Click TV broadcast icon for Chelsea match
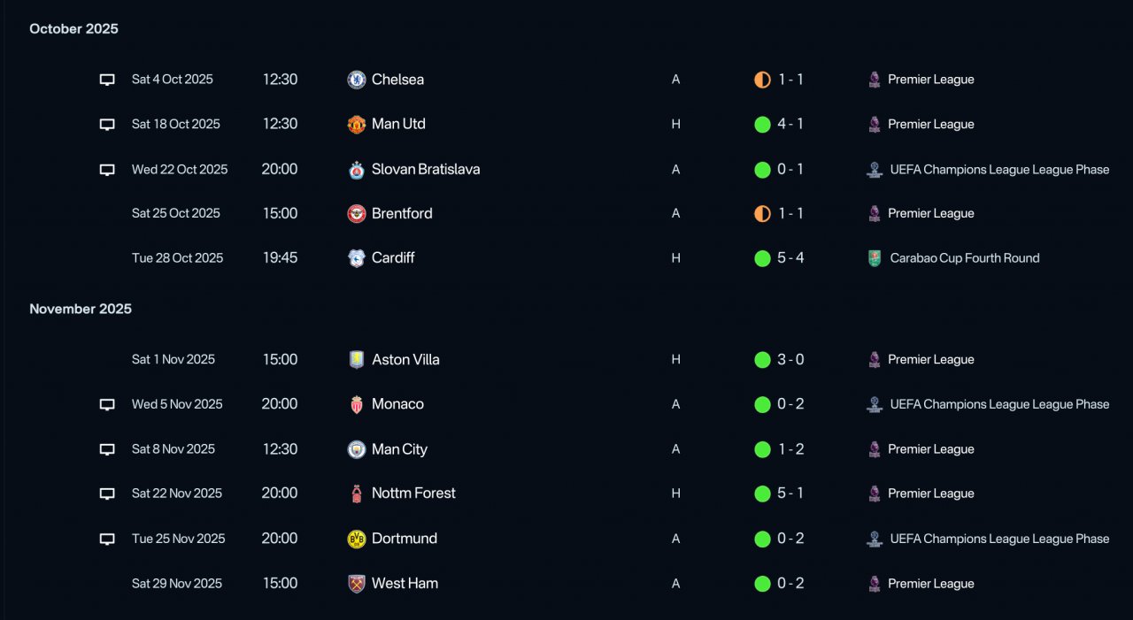 point(107,80)
